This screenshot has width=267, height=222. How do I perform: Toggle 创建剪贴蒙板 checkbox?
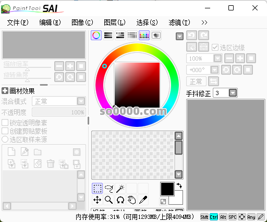[x=5, y=131]
